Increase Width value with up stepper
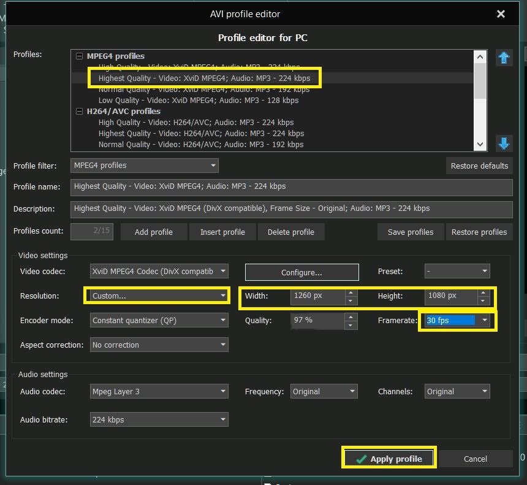The width and height of the screenshot is (527, 485). click(x=351, y=292)
